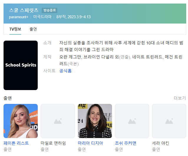The height and width of the screenshot is (156, 188).
Task: Click the paramount+ network link
Action: (x=19, y=17)
